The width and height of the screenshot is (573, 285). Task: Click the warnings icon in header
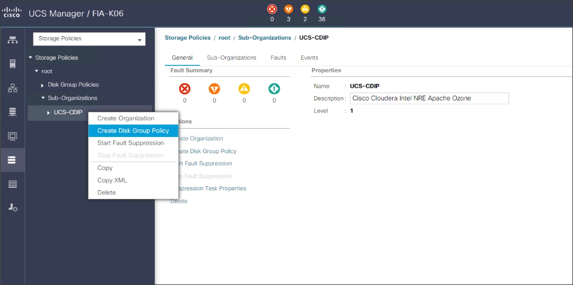(x=322, y=9)
